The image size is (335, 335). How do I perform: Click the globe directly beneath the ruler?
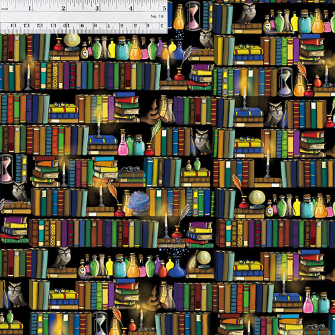(72, 41)
